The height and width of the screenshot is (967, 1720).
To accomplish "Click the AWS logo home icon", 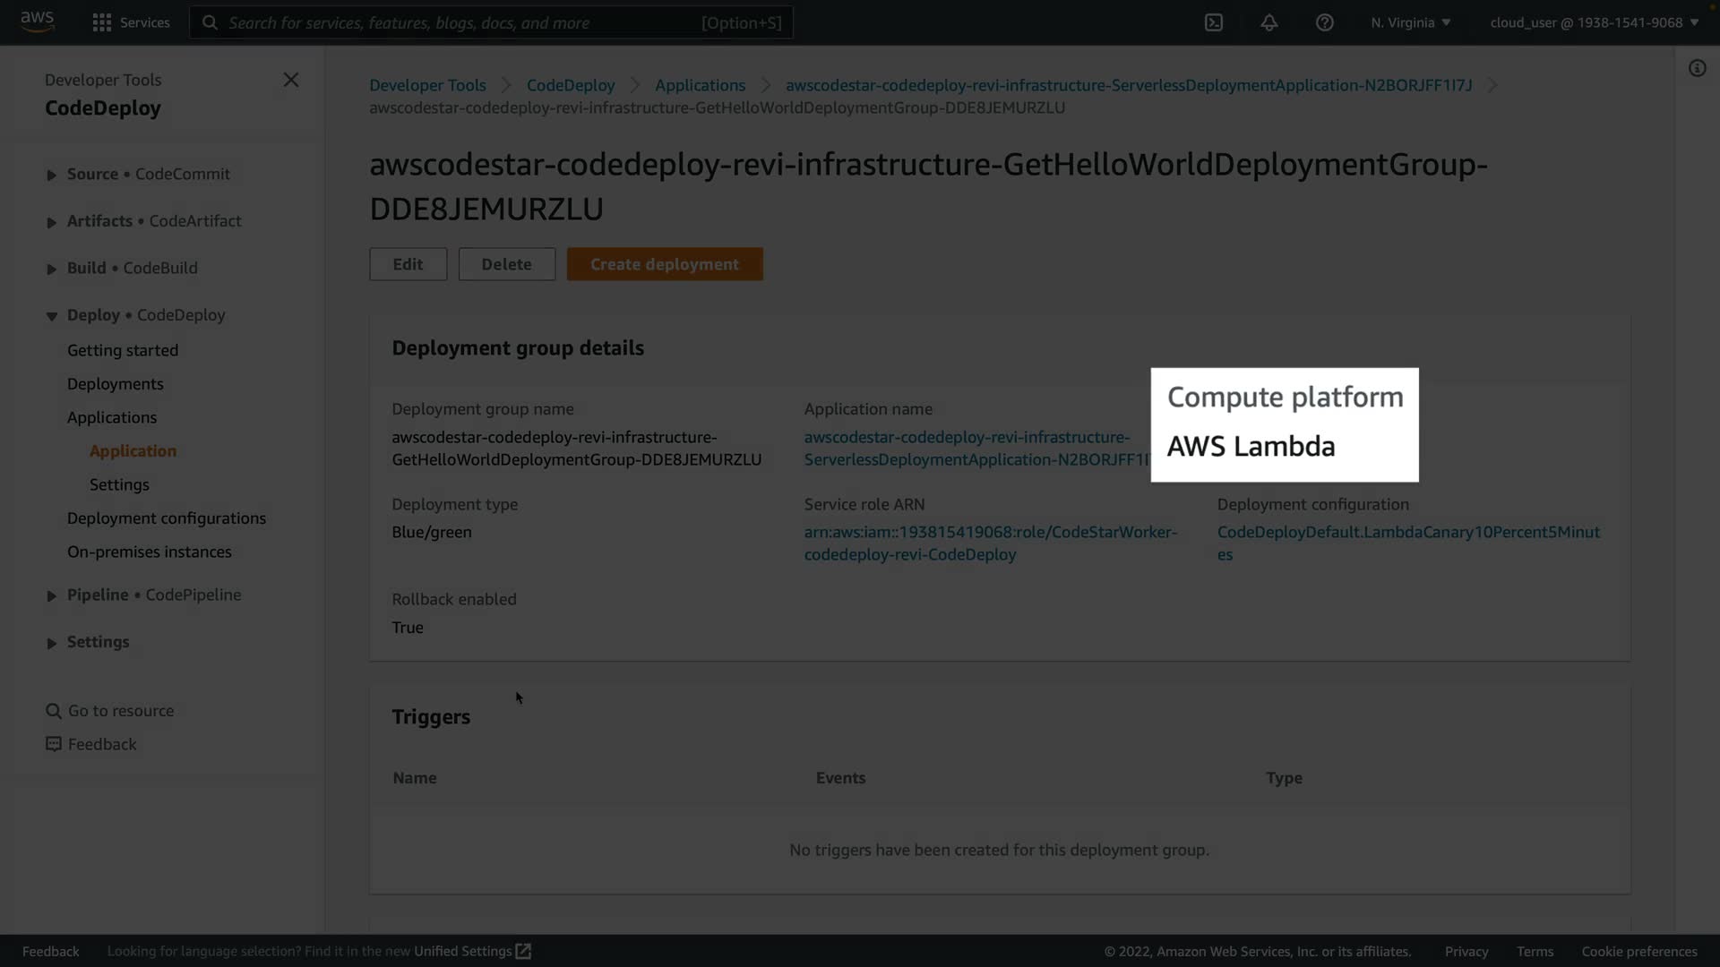I will tap(37, 21).
